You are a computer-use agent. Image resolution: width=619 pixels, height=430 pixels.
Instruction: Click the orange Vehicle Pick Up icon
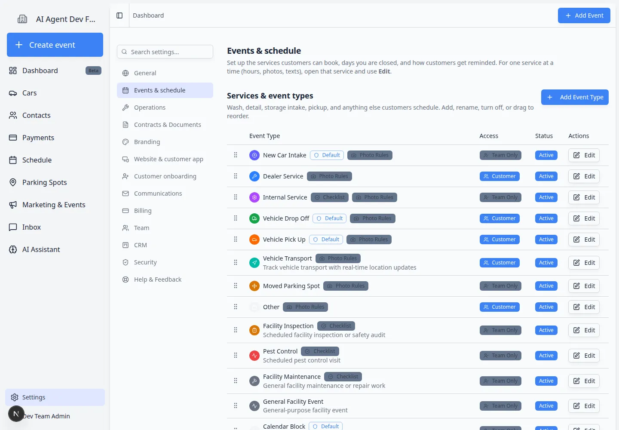[x=254, y=240]
